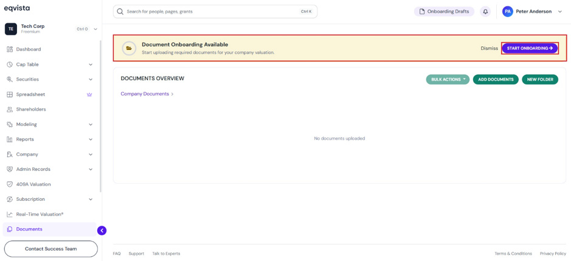Viewport: 571px width, 261px height.
Task: Click the Peter Anderson name label
Action: pos(533,12)
